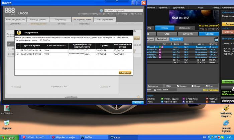Click the БРОНЗА status button

coord(228,32)
